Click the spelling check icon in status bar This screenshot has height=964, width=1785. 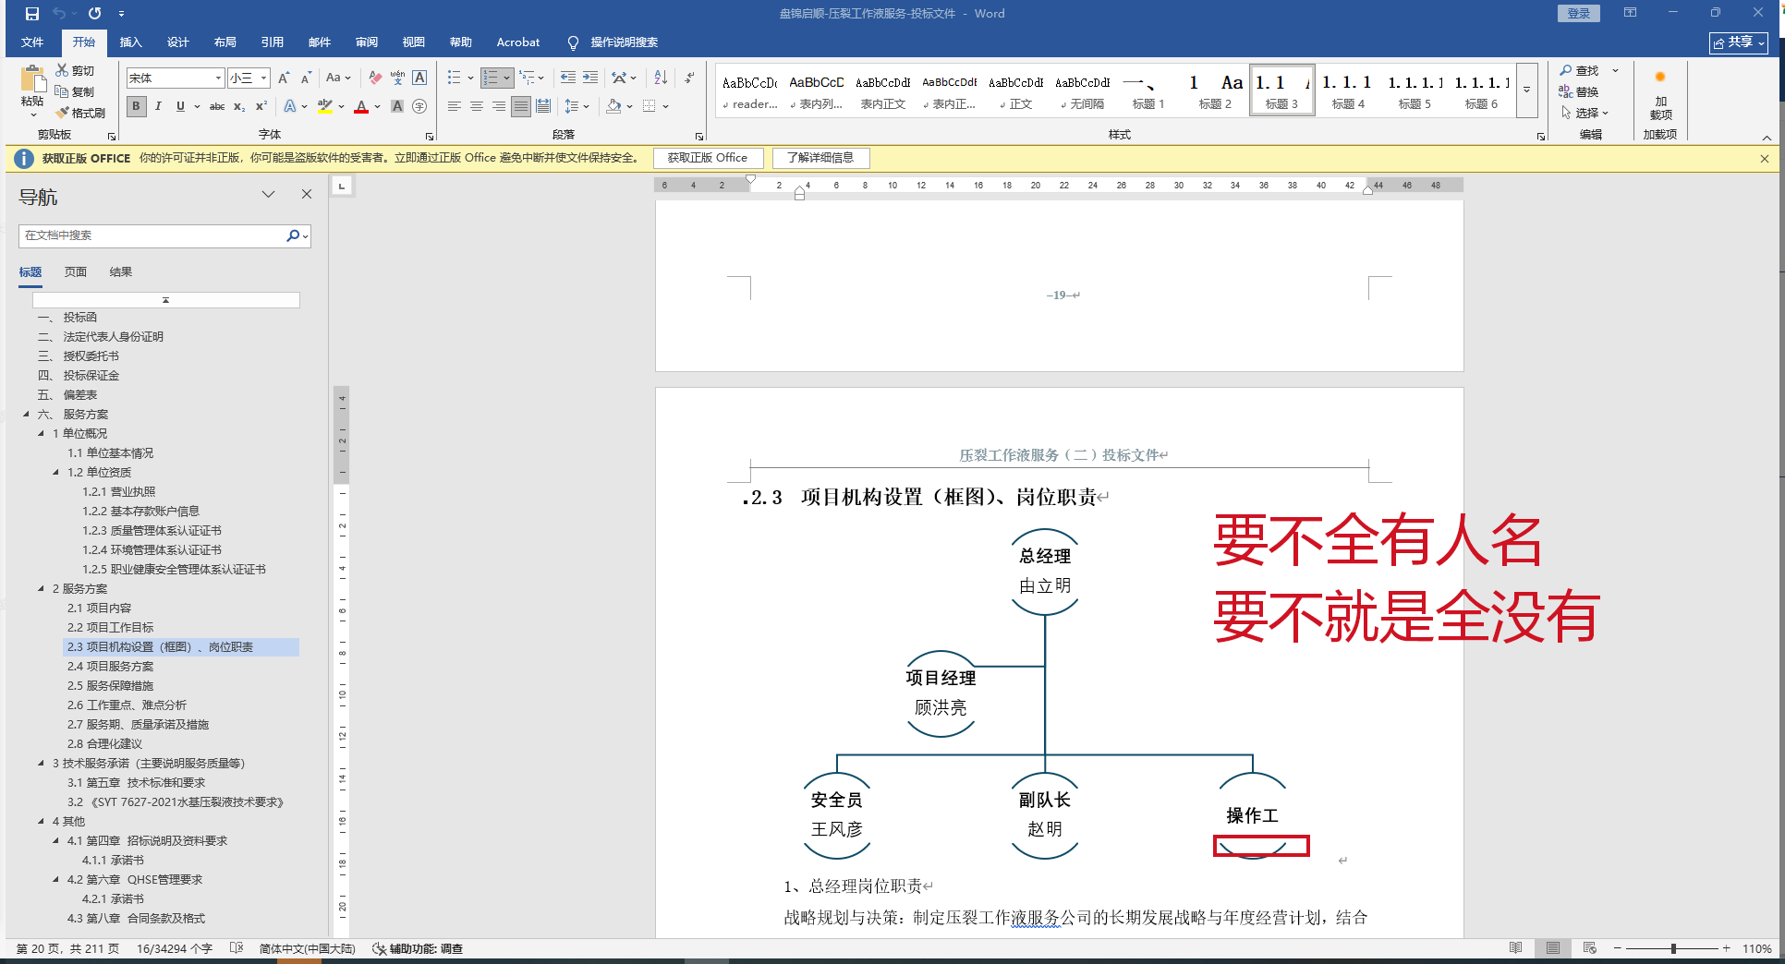point(237,948)
